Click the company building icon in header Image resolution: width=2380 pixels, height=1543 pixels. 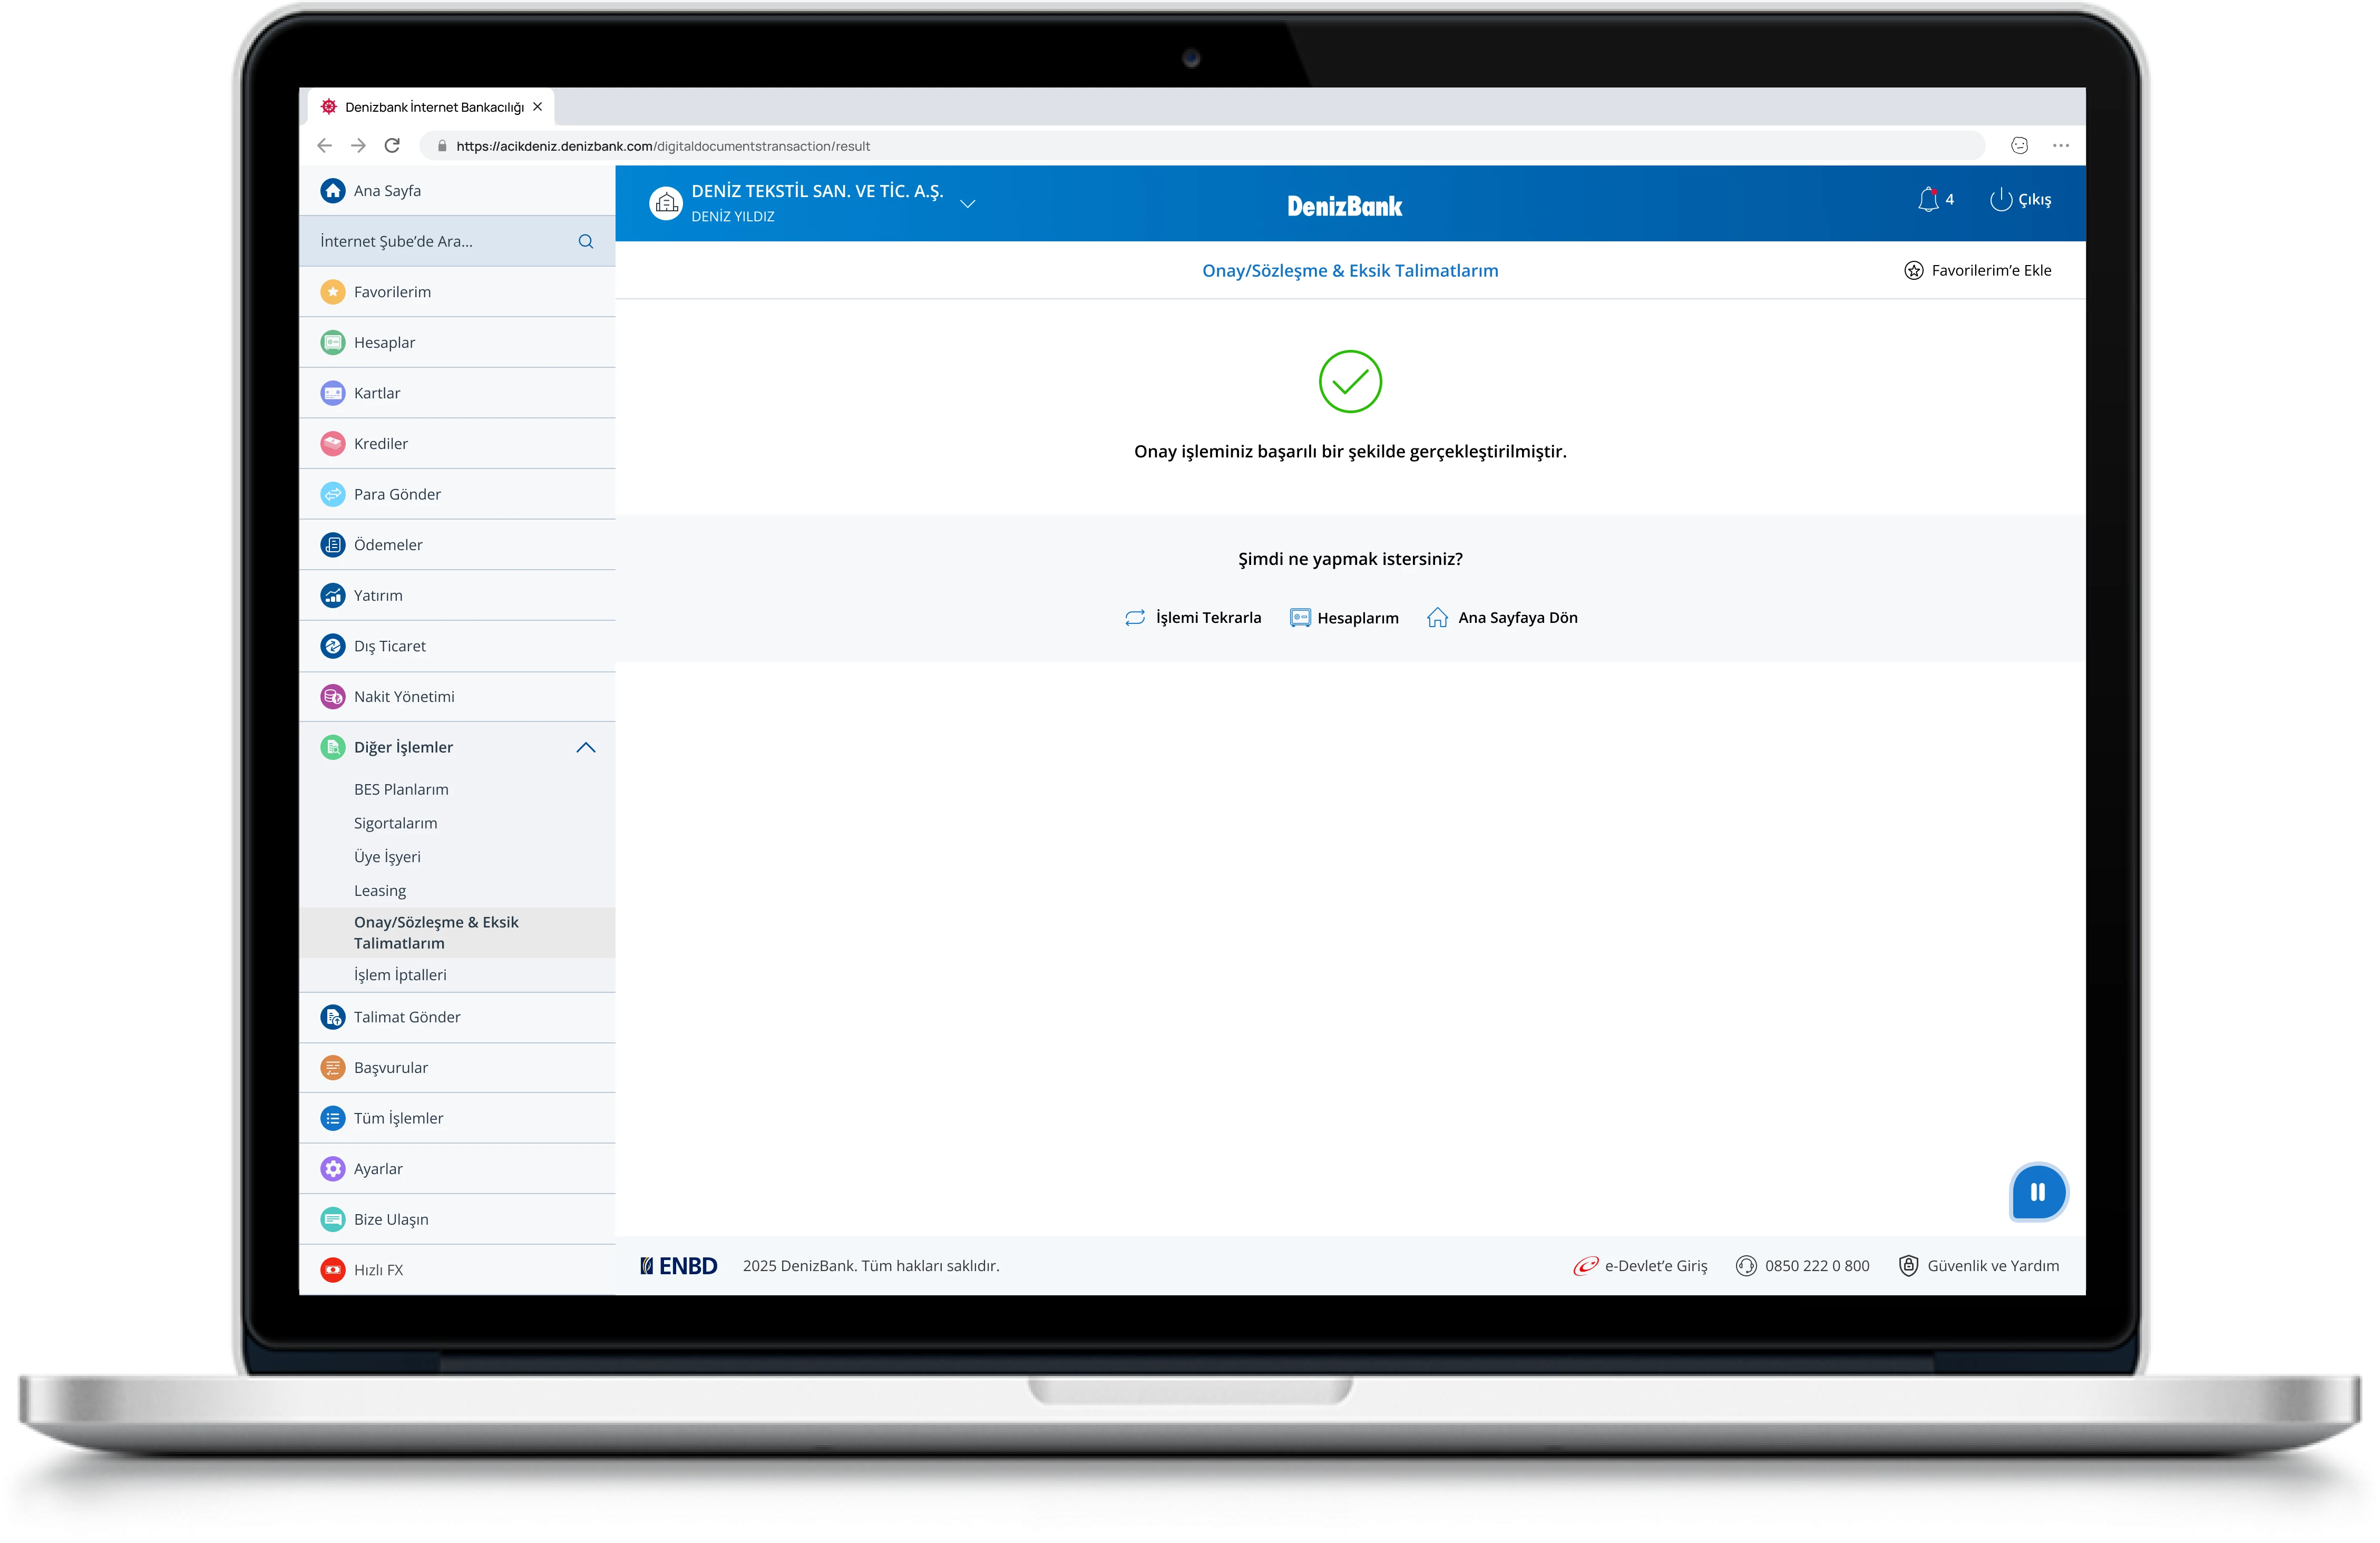[x=666, y=203]
